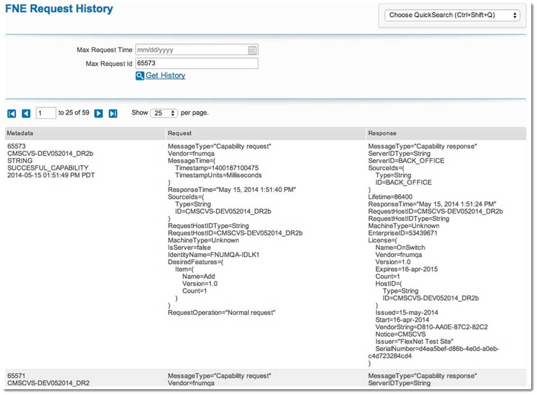This screenshot has height=395, width=537.
Task: Click Issued=15-may-2014 line
Action: pos(407,313)
